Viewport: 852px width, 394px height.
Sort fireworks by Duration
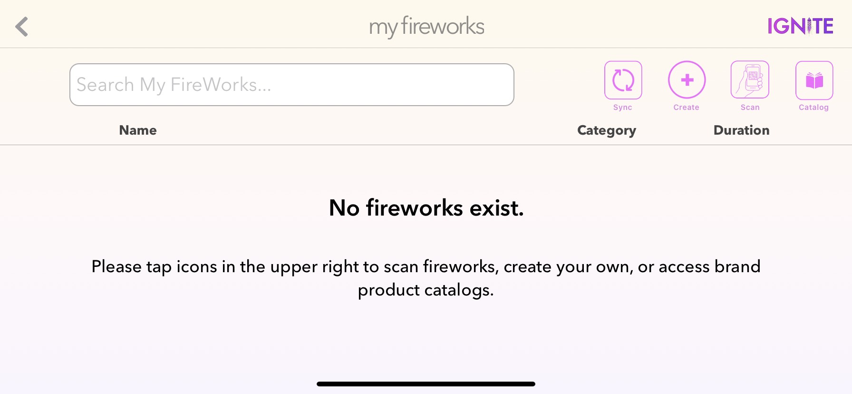[741, 130]
